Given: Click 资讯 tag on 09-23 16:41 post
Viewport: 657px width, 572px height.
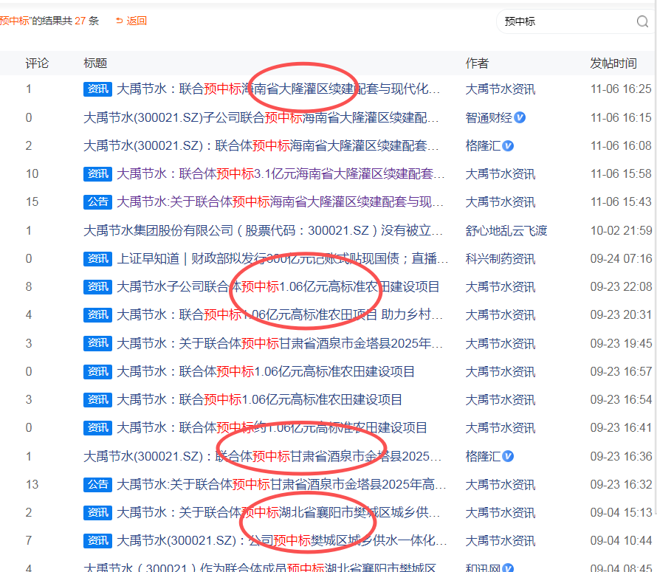Looking at the screenshot, I should pos(97,427).
